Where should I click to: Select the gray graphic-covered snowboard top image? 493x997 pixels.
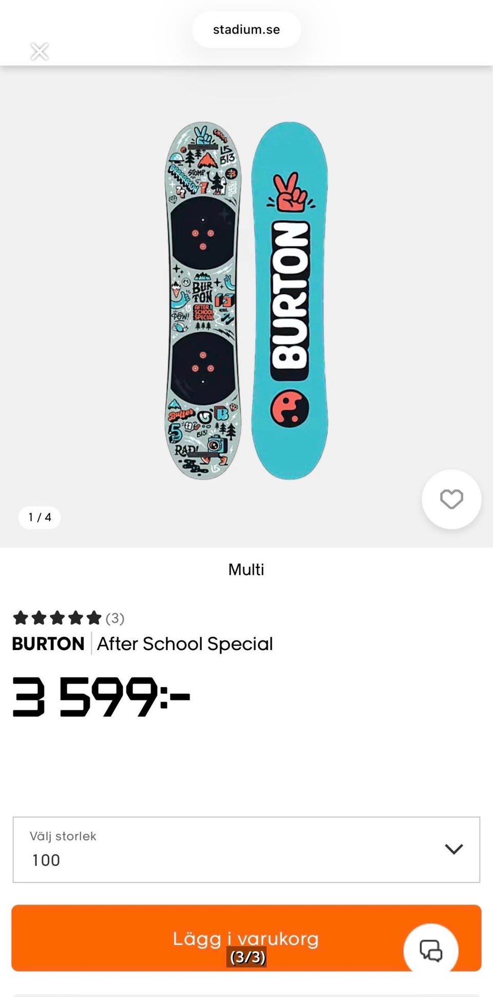203,301
